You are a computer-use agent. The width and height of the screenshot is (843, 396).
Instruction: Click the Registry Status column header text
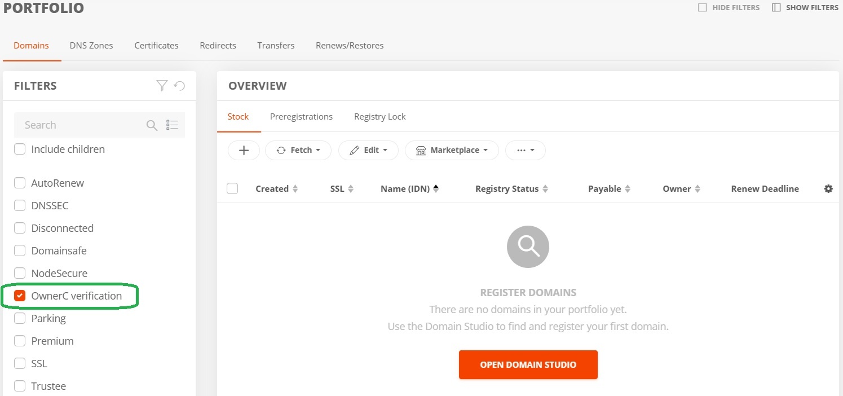pos(507,189)
